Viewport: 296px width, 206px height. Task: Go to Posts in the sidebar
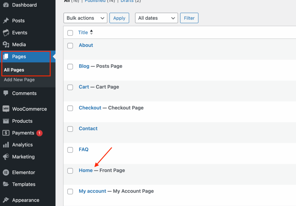[18, 20]
